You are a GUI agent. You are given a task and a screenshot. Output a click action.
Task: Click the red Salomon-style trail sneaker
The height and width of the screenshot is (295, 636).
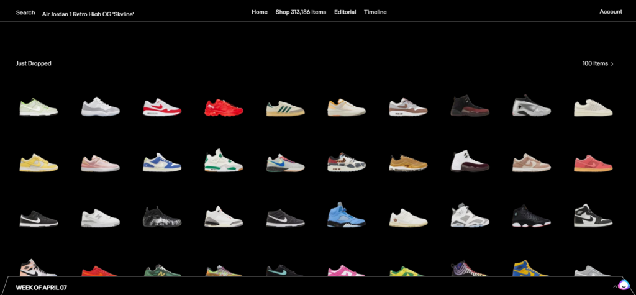coord(224,107)
